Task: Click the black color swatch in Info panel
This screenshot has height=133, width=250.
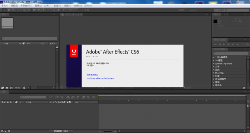Action: (x=215, y=21)
